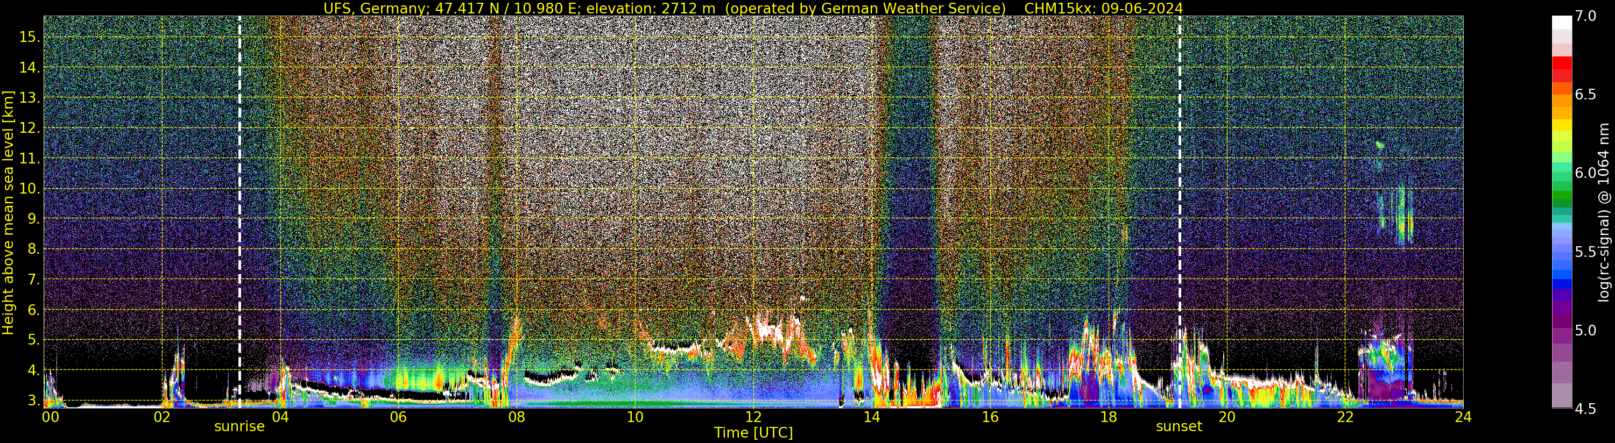Viewport: 1615px width, 443px height.
Task: Click the white segment at the colorbar top
Action: (1562, 23)
